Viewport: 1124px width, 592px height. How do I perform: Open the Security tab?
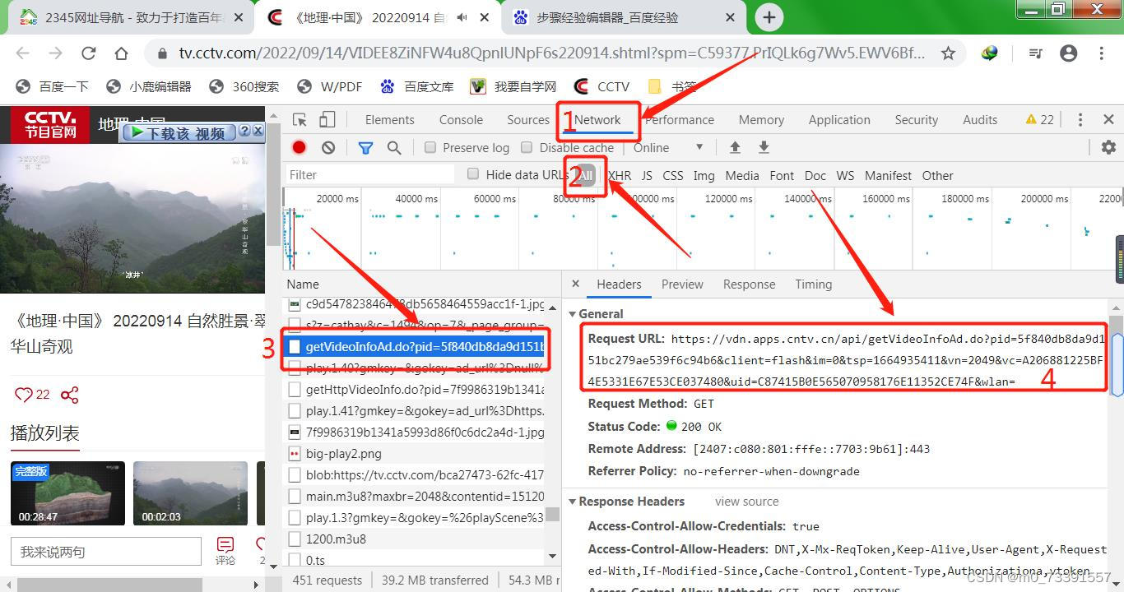coord(916,120)
